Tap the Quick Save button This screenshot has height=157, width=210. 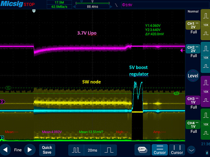point(47,150)
